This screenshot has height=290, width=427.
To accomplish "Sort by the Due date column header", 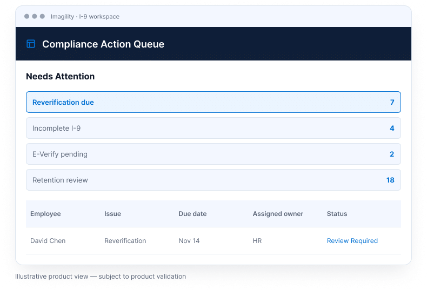I will (192, 214).
